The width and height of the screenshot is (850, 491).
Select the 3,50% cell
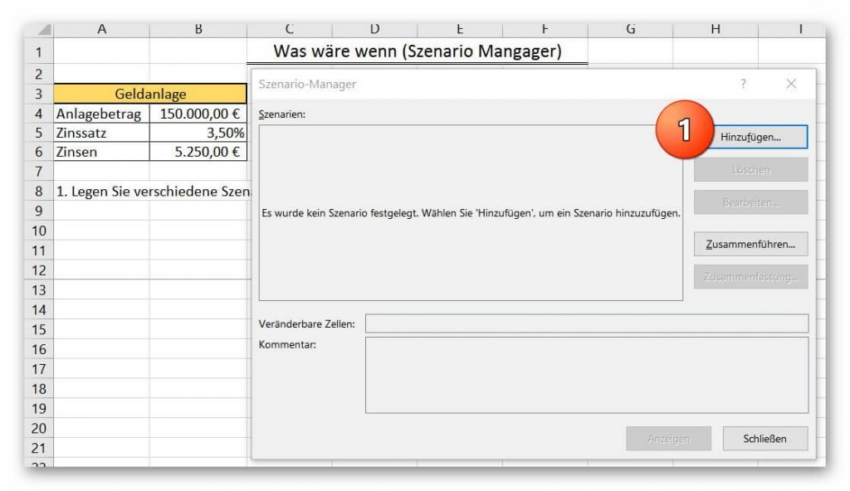click(x=198, y=133)
